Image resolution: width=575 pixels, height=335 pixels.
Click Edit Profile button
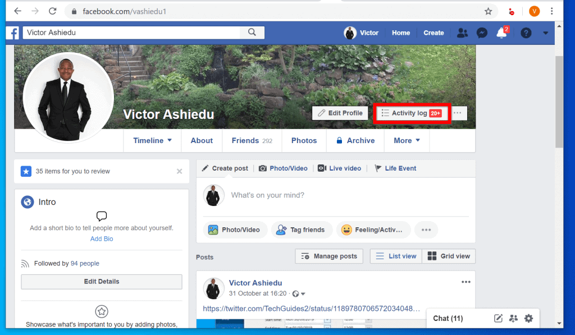pos(340,113)
